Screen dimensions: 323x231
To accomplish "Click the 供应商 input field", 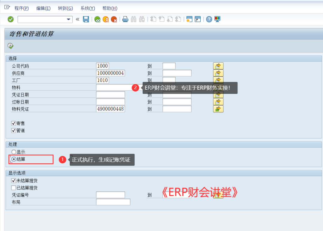I will point(110,73).
